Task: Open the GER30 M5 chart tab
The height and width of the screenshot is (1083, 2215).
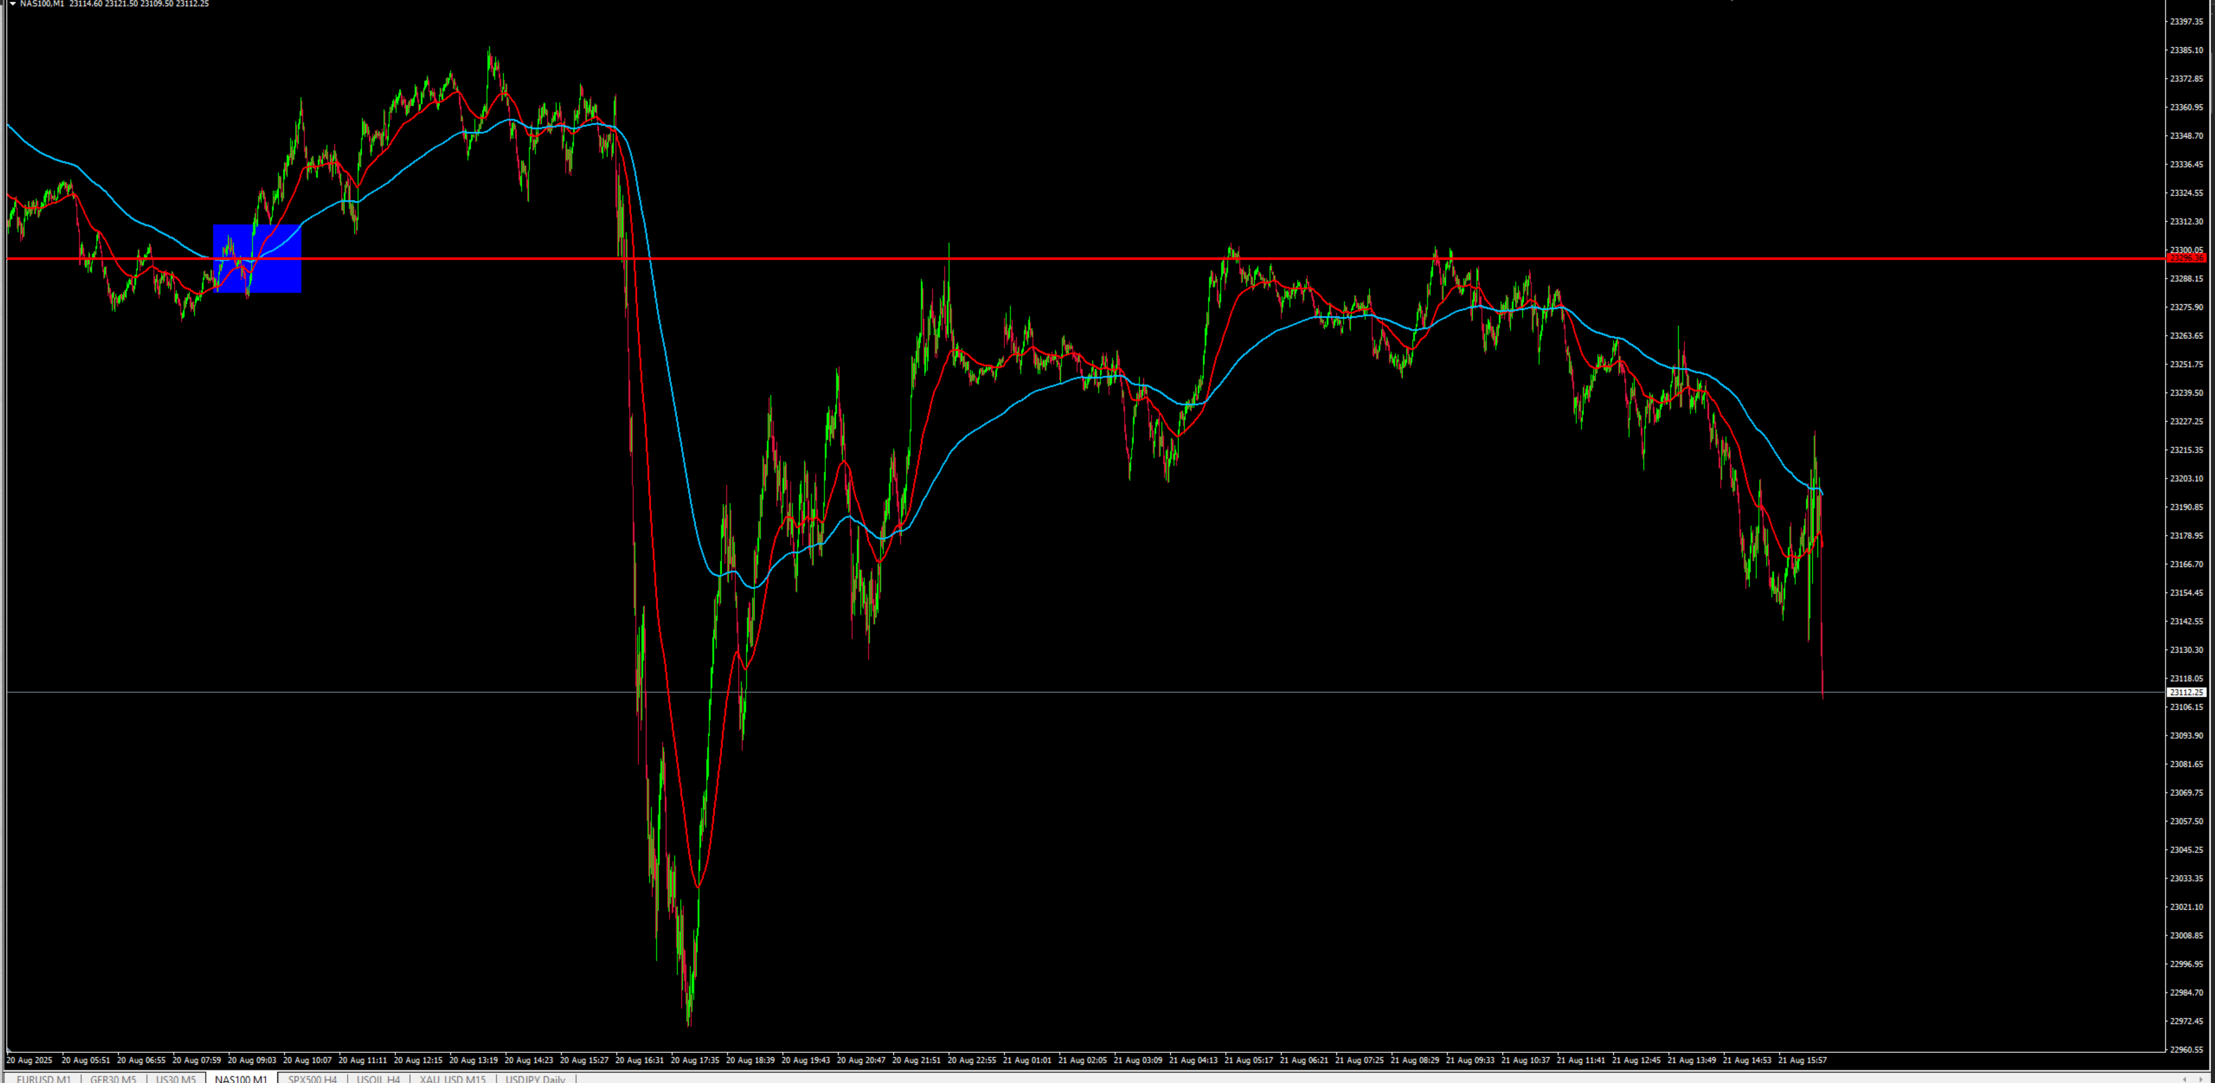Action: (x=112, y=1079)
